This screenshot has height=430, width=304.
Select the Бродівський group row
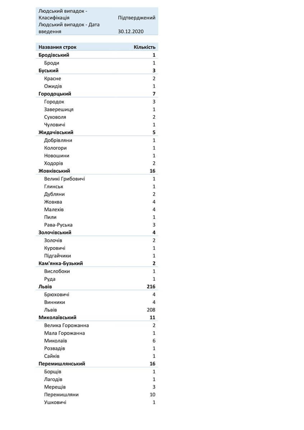(54, 55)
